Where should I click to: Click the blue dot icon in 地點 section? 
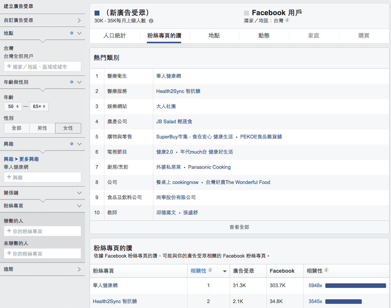[71, 33]
